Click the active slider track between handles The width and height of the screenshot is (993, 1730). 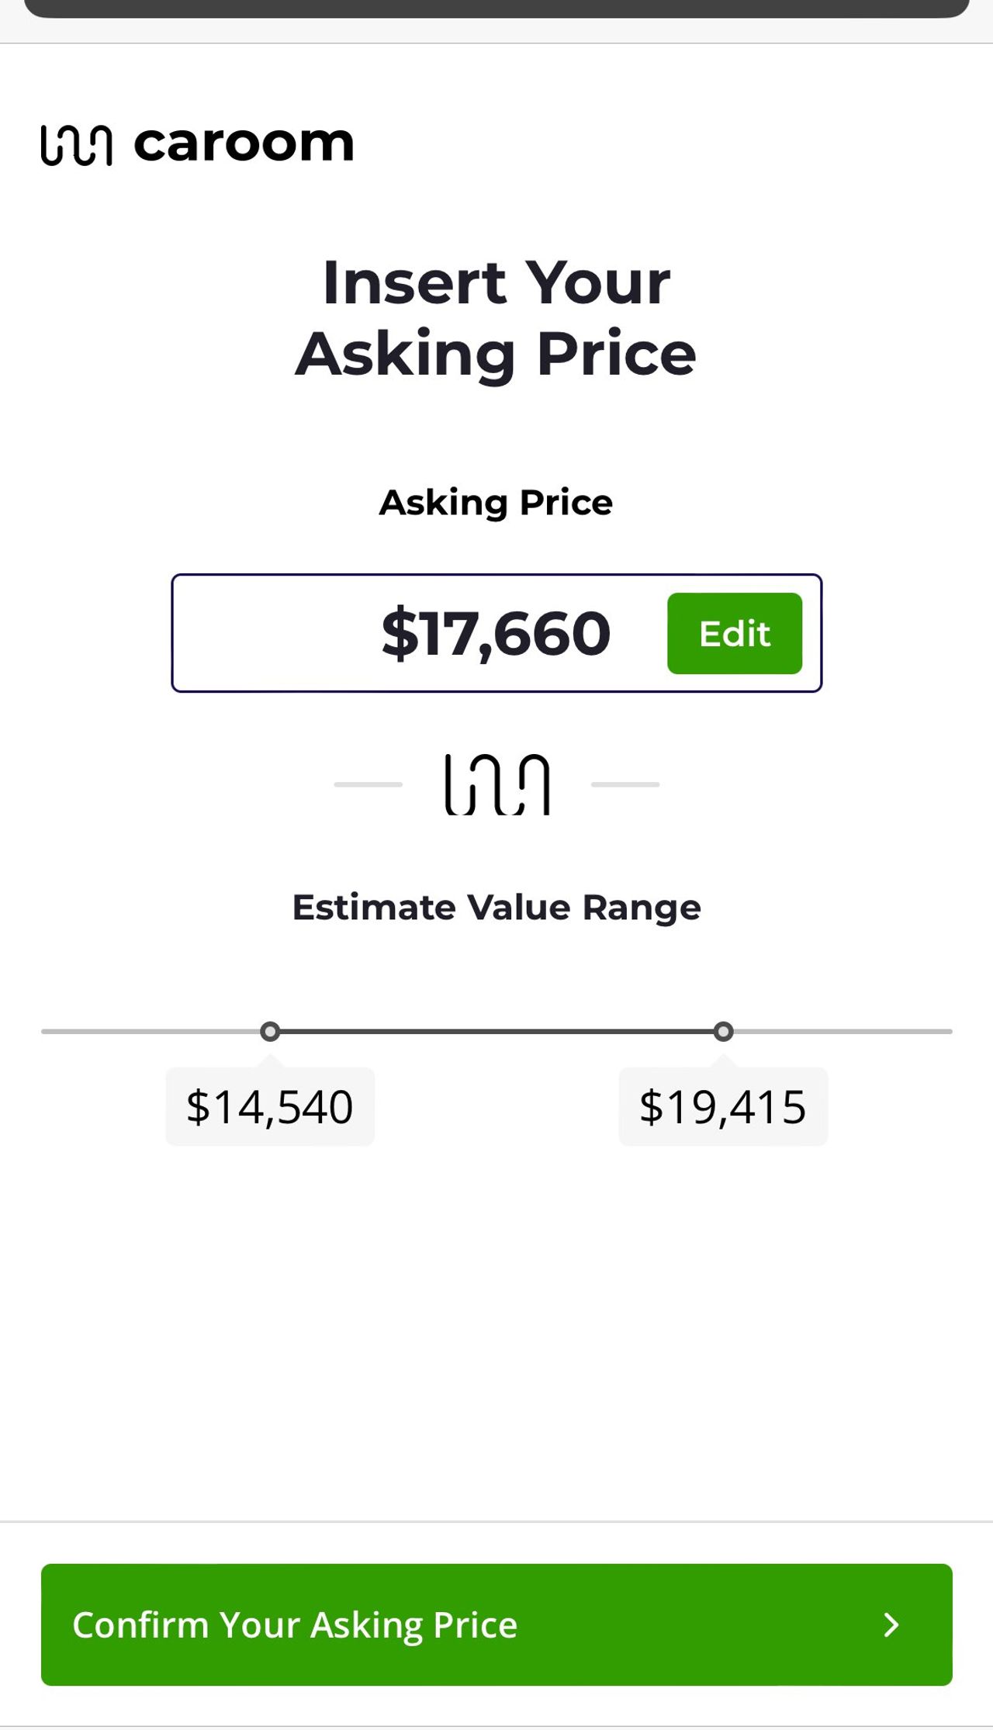496,1031
